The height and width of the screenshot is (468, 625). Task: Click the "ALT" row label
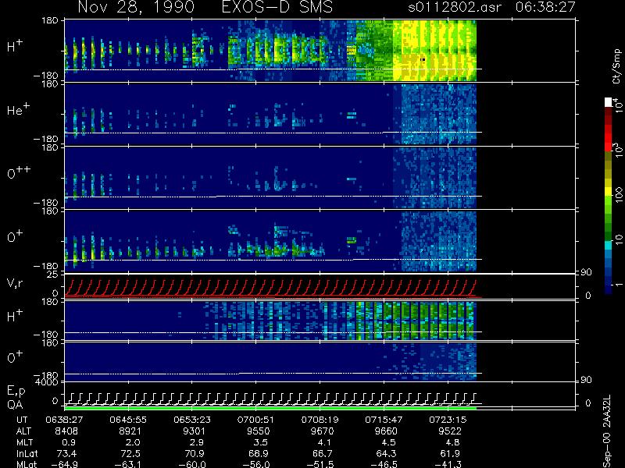(x=23, y=431)
